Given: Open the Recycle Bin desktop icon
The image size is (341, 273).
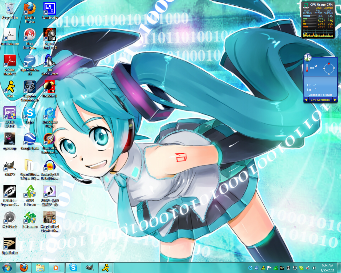Looking at the screenshot, I should pyautogui.click(x=10, y=11).
